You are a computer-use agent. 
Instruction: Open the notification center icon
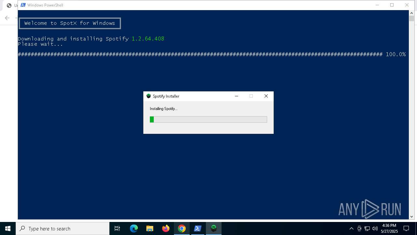point(406,228)
